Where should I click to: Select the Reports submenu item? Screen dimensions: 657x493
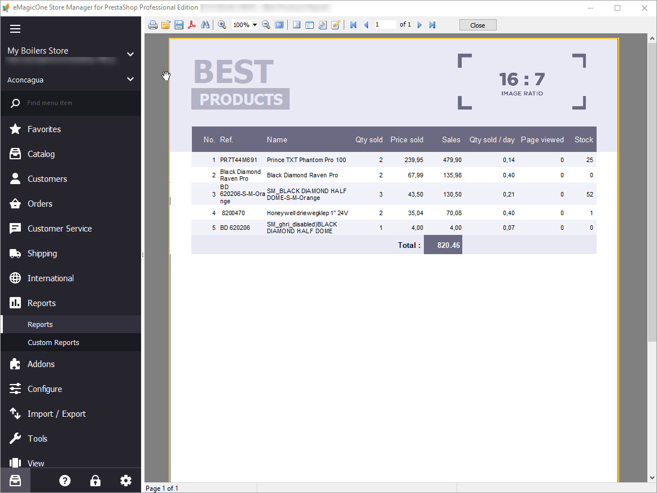(x=71, y=325)
